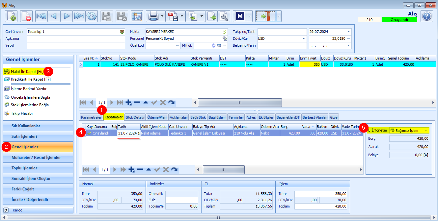The height and width of the screenshot is (221, 438).
Task: Open Takip Hesabı
Action: click(22, 113)
